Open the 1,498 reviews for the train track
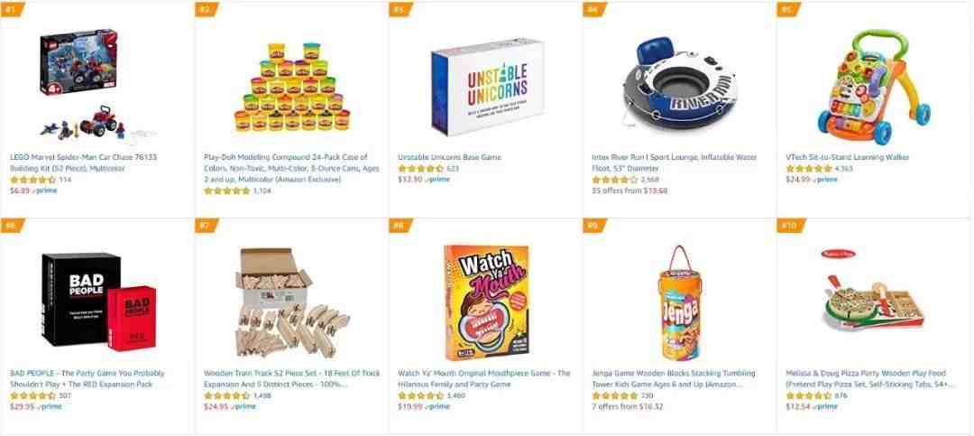 click(x=262, y=395)
